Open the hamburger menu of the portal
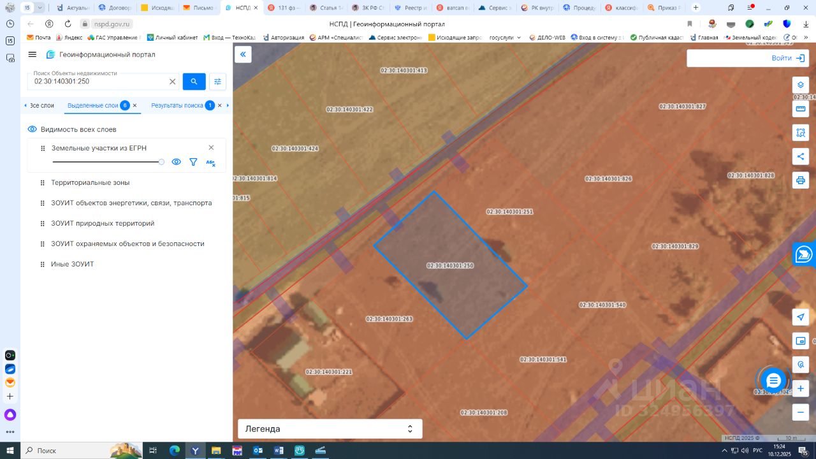The height and width of the screenshot is (459, 816). pos(33,54)
